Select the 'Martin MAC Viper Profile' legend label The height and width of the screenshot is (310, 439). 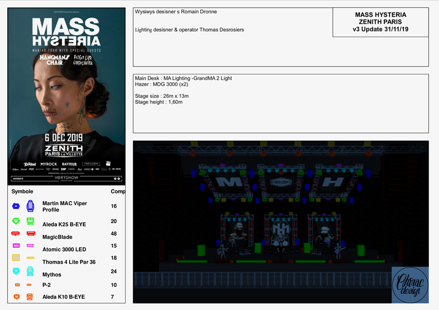(65, 206)
